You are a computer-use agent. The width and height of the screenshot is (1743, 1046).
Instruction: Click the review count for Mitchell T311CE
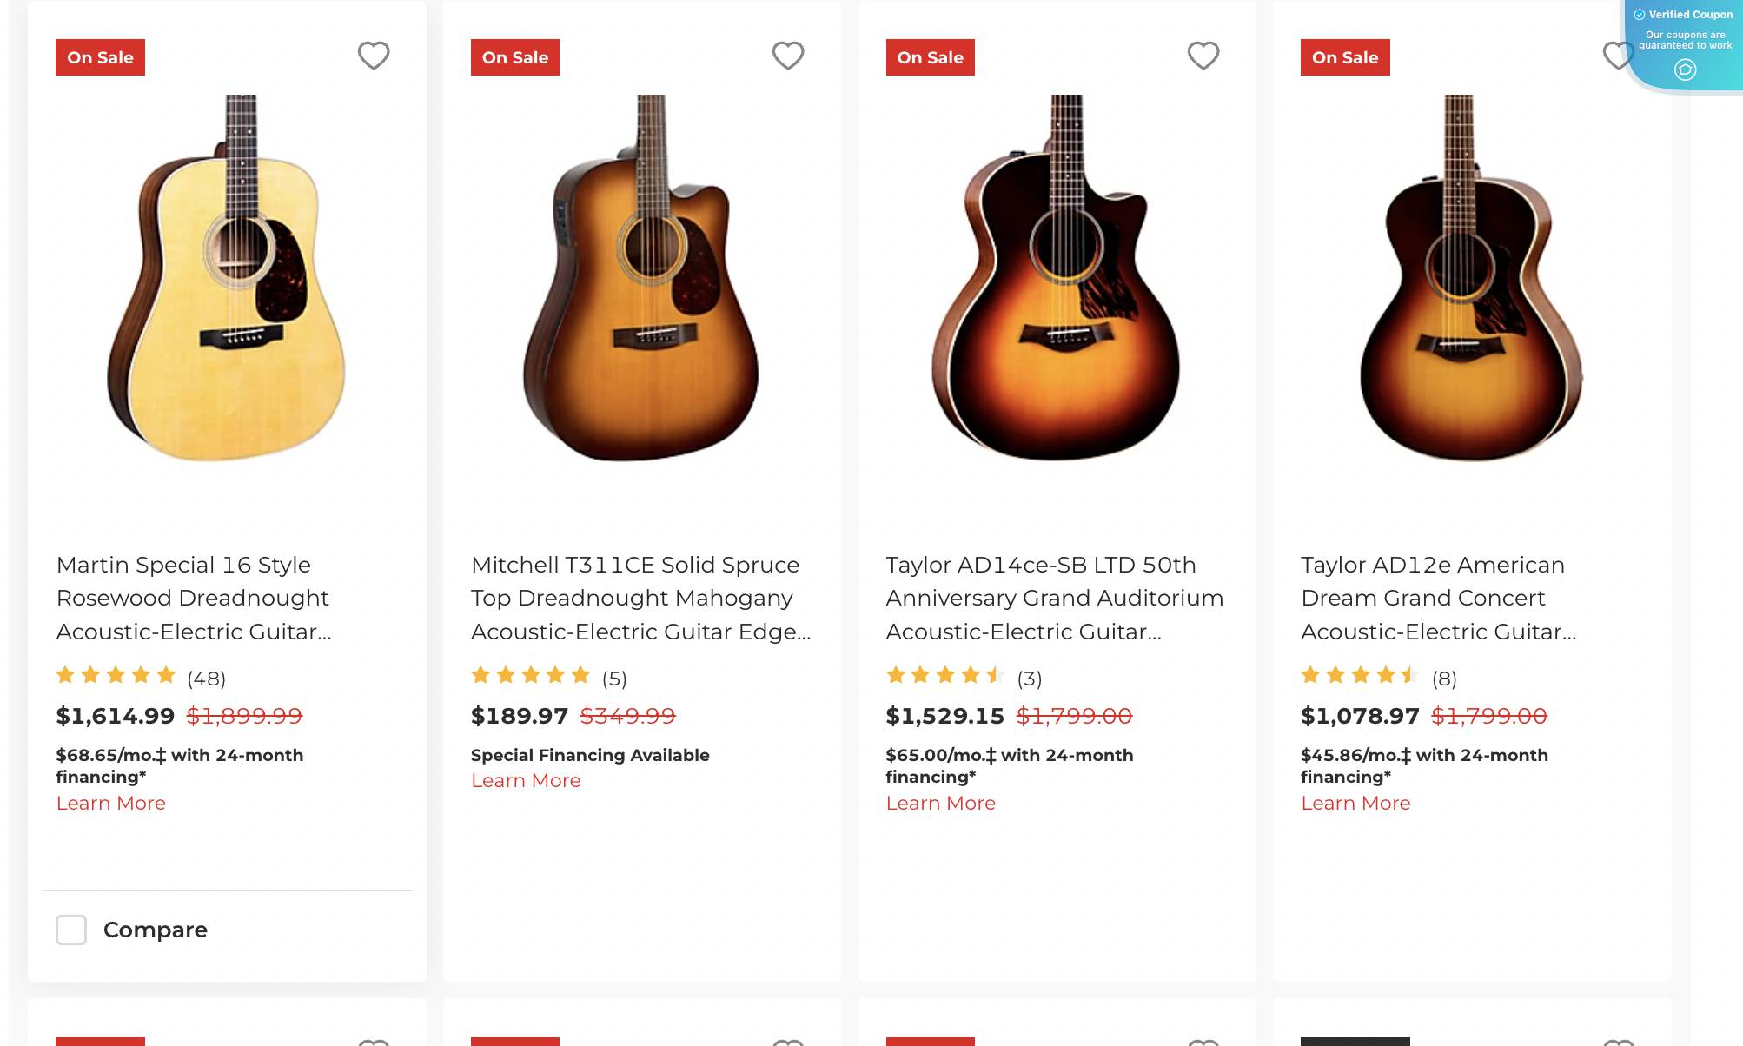tap(614, 679)
